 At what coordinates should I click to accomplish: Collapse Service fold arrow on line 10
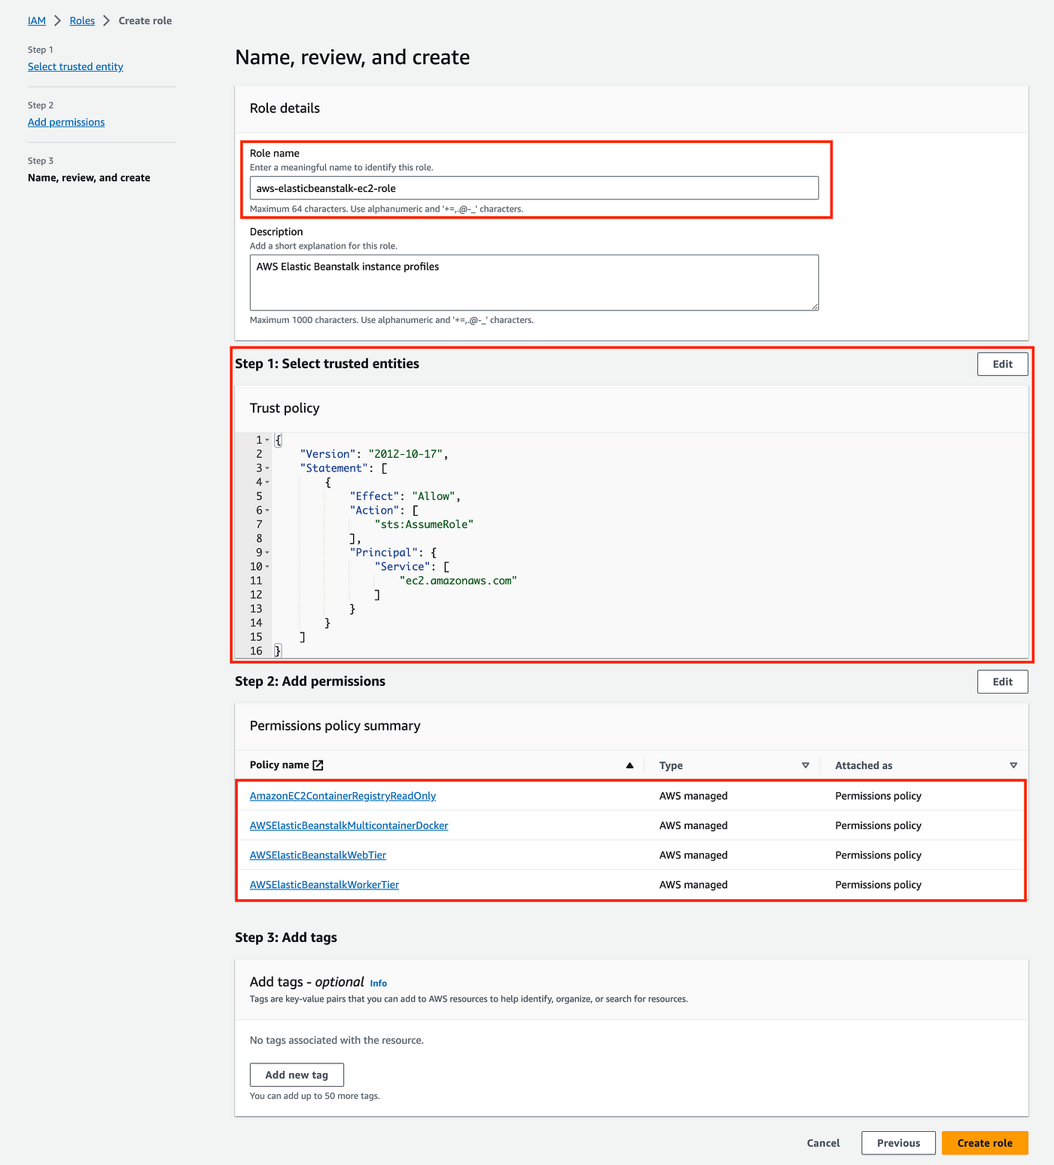point(267,567)
